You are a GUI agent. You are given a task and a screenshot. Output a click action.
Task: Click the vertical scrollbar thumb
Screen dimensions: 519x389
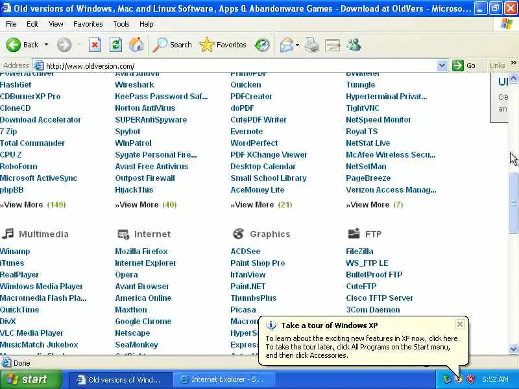[513, 202]
